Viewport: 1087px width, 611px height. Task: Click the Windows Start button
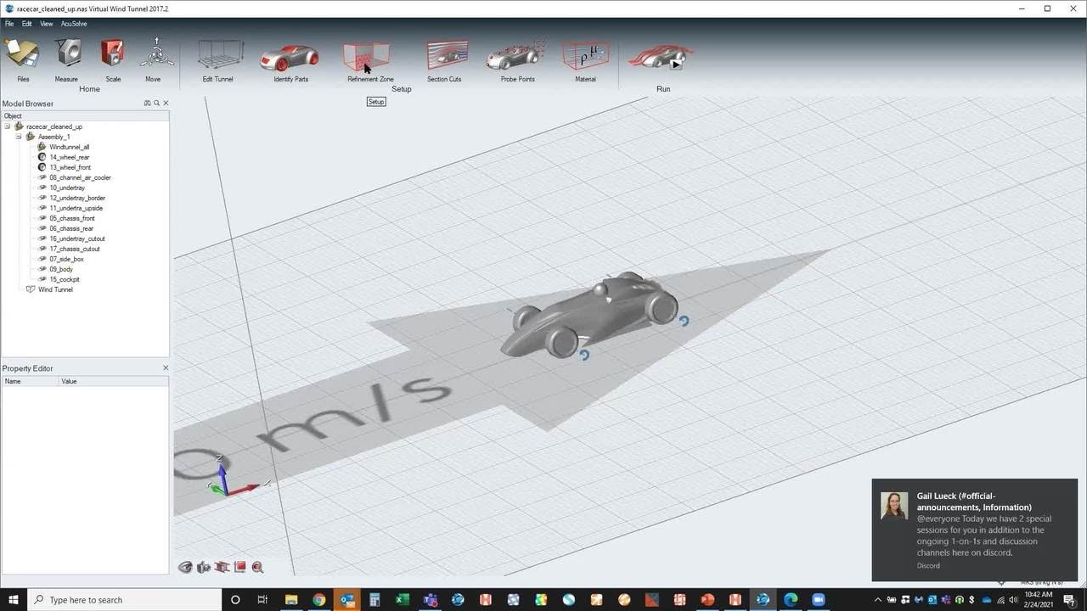click(14, 599)
